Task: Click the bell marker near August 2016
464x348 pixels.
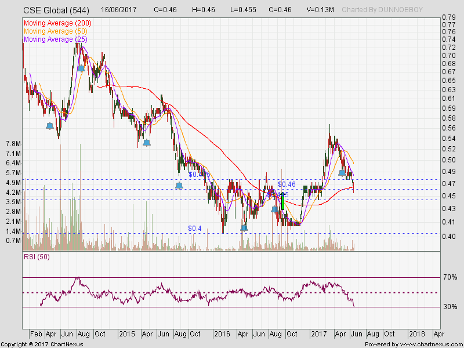Action: coord(274,209)
